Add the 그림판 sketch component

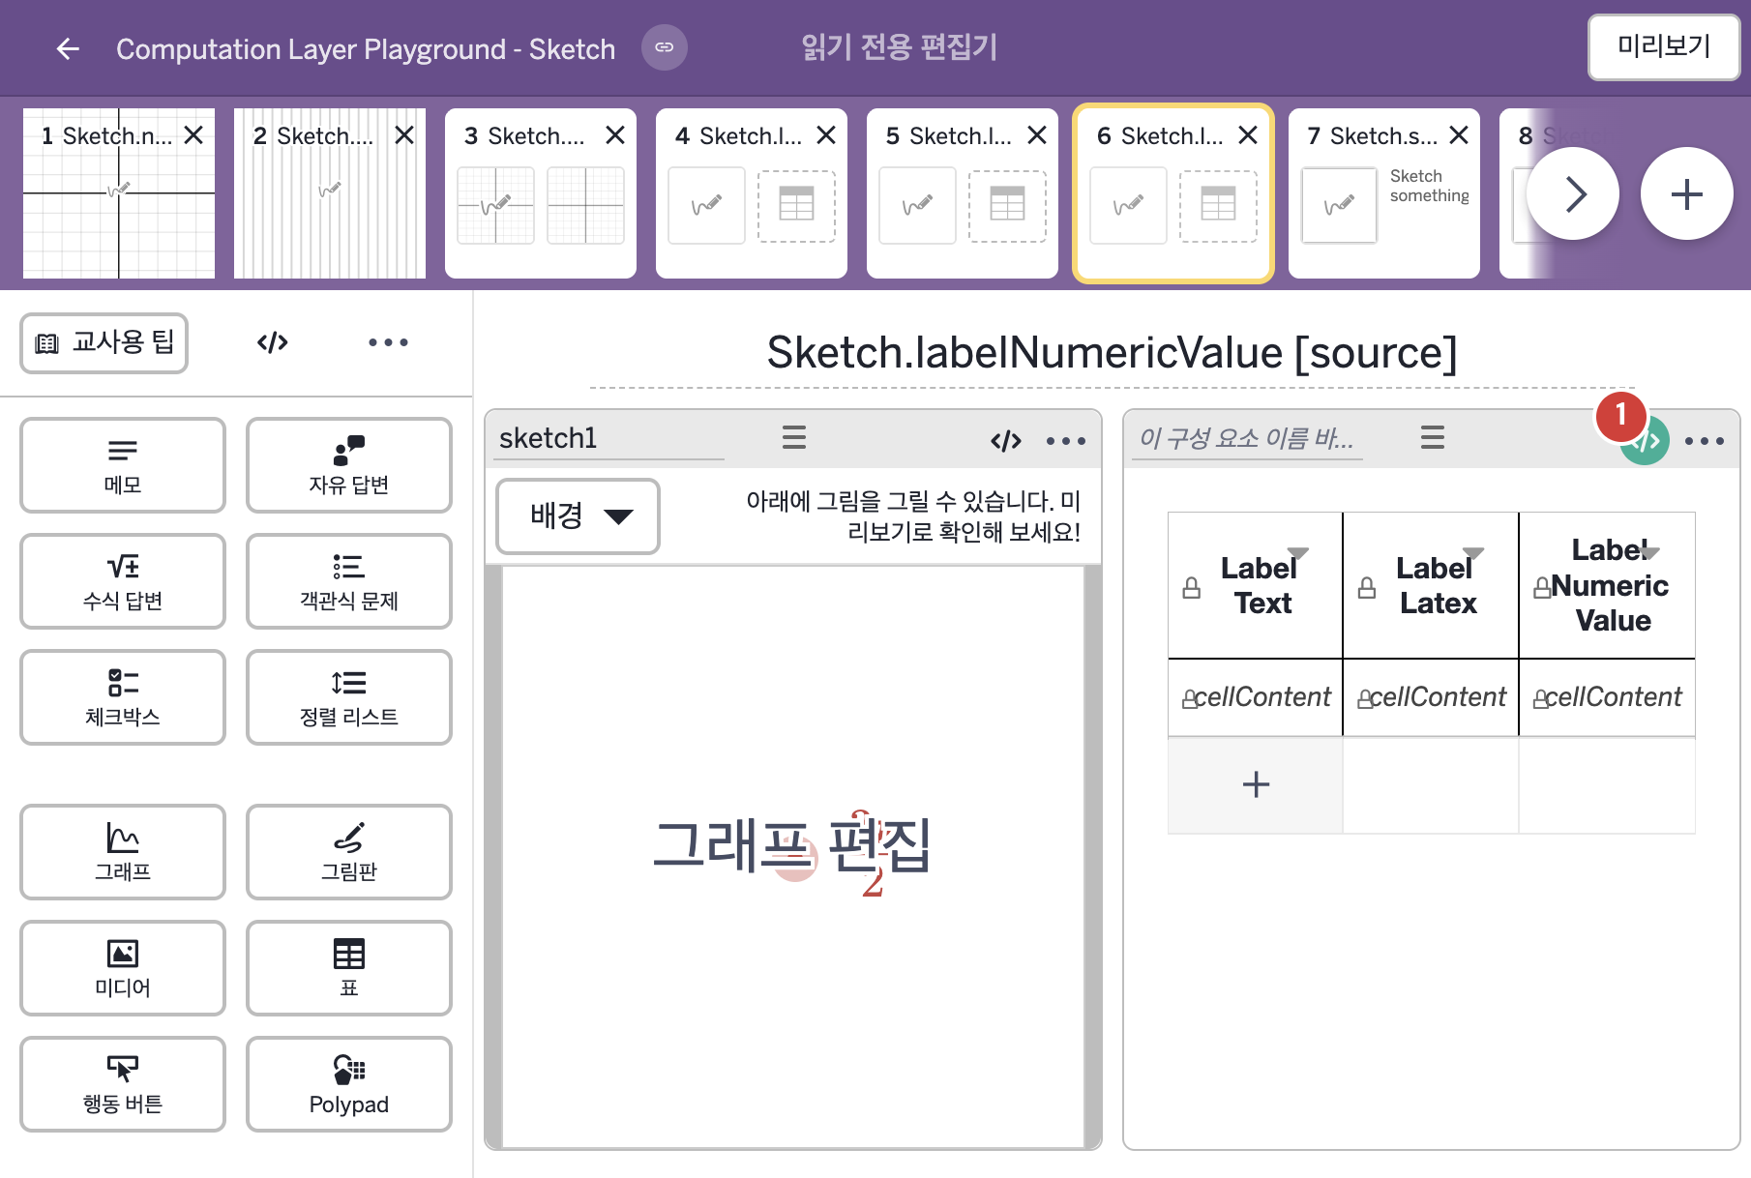[349, 852]
